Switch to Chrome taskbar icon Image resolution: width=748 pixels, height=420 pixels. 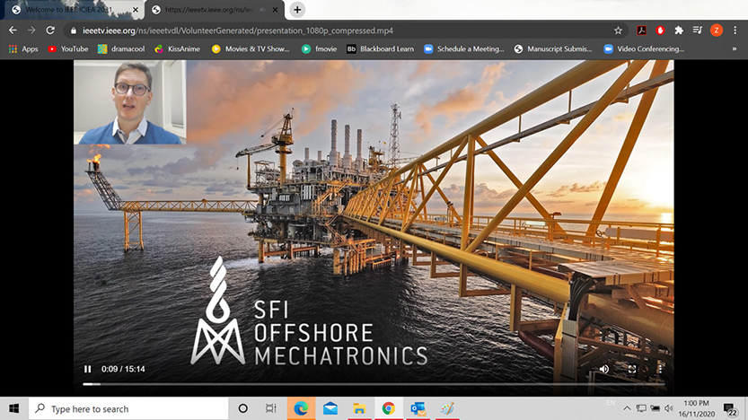pyautogui.click(x=388, y=408)
